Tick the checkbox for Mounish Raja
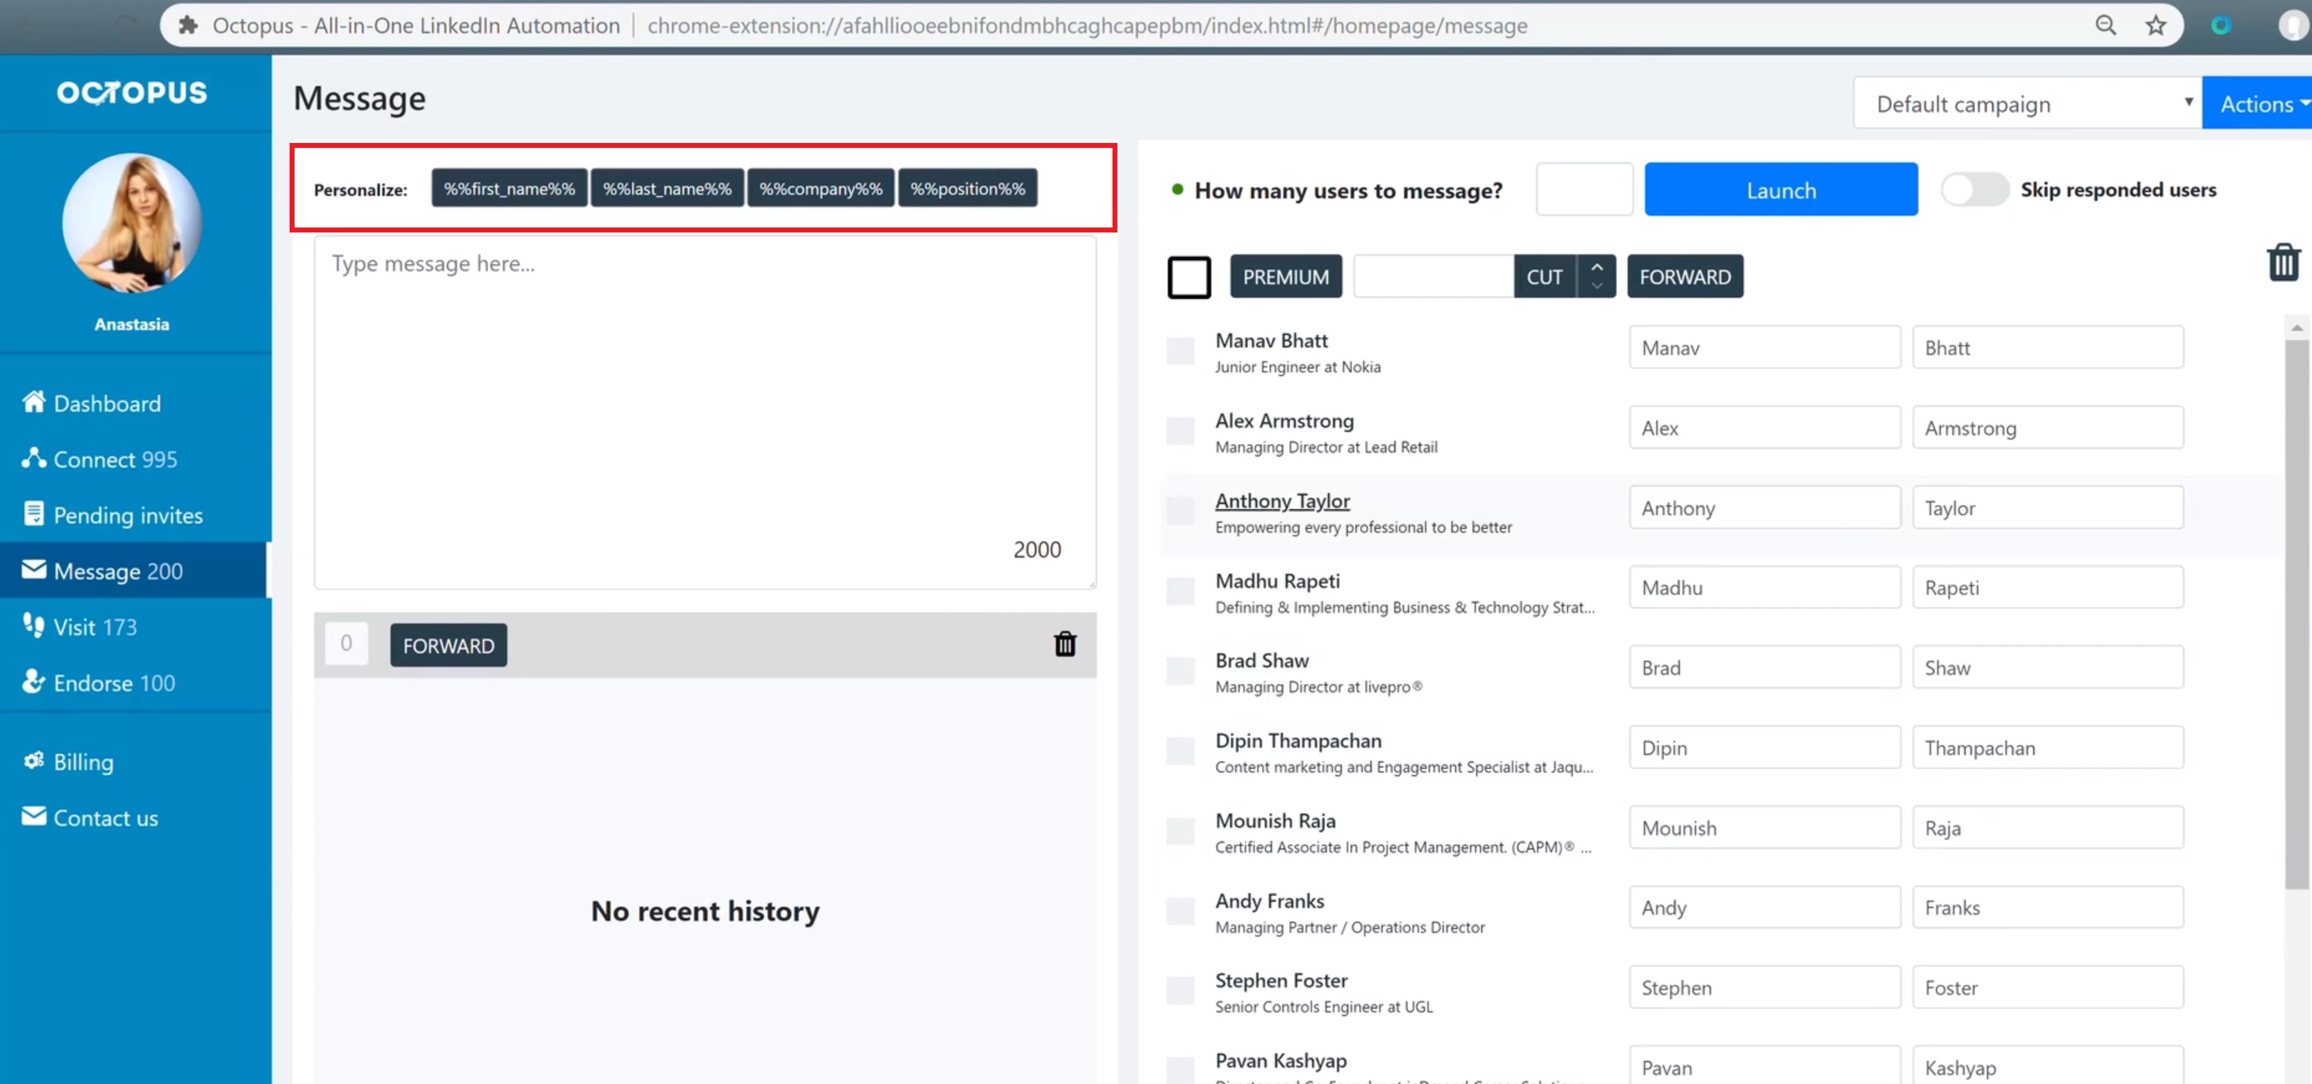This screenshot has width=2312, height=1084. 1180,830
